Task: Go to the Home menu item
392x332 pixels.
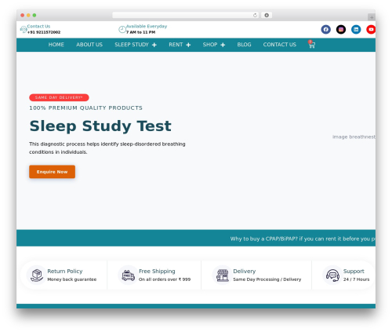Action: [56, 45]
